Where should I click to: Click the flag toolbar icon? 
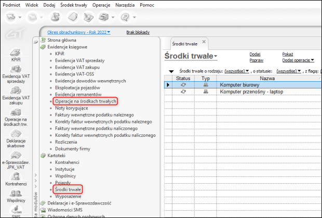(x=55, y=17)
